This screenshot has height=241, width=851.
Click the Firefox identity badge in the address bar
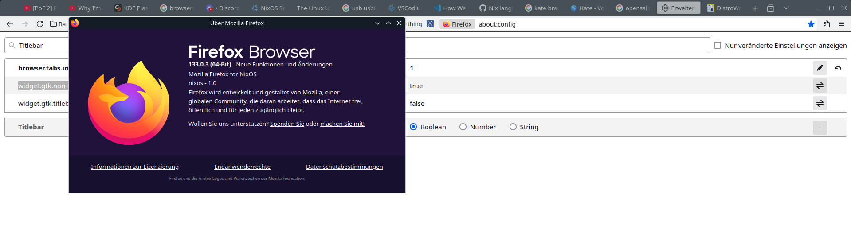tap(457, 24)
